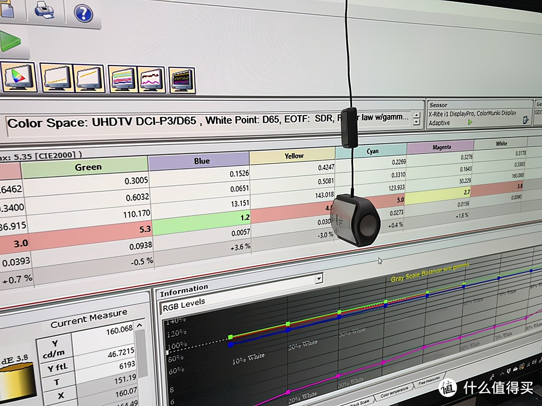Switch to the Color temperature tab
The width and height of the screenshot is (542, 406).
pos(394,393)
